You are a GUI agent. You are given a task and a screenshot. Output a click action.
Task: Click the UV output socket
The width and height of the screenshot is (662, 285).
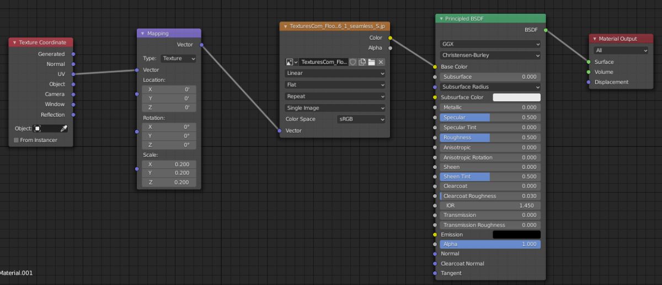(73, 74)
